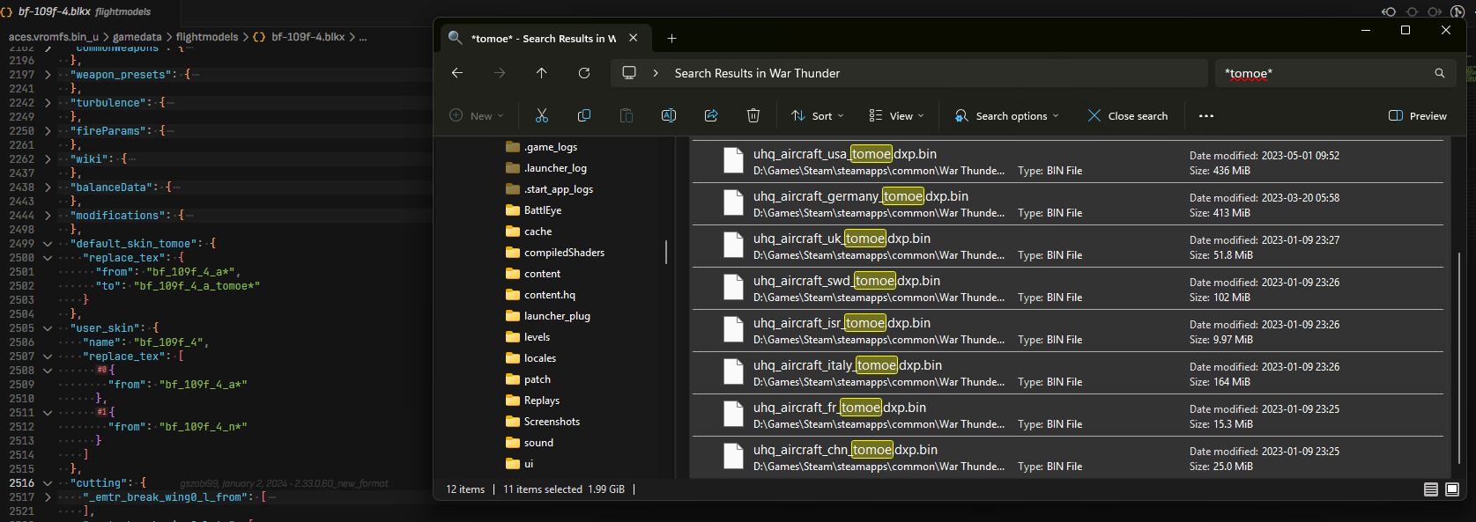Go back in File Explorer
1476x522 pixels.
[457, 73]
